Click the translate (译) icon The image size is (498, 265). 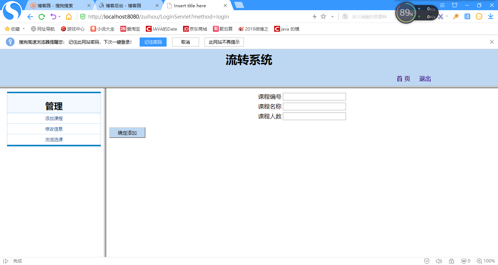(467, 17)
